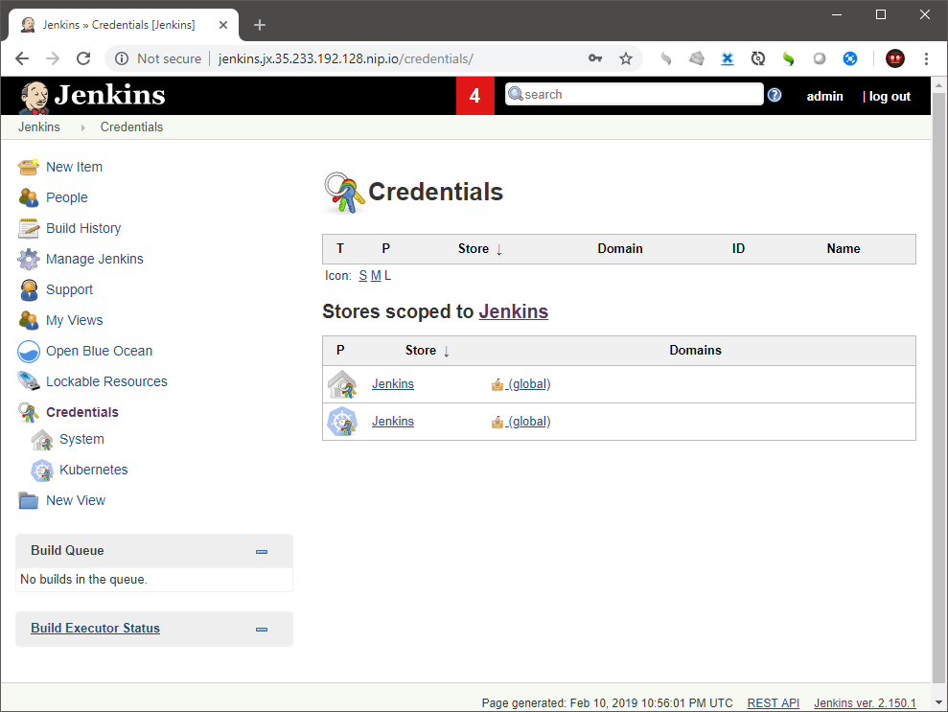Collapse the Build Executor Status panel
Viewport: 948px width, 712px height.
tap(262, 630)
